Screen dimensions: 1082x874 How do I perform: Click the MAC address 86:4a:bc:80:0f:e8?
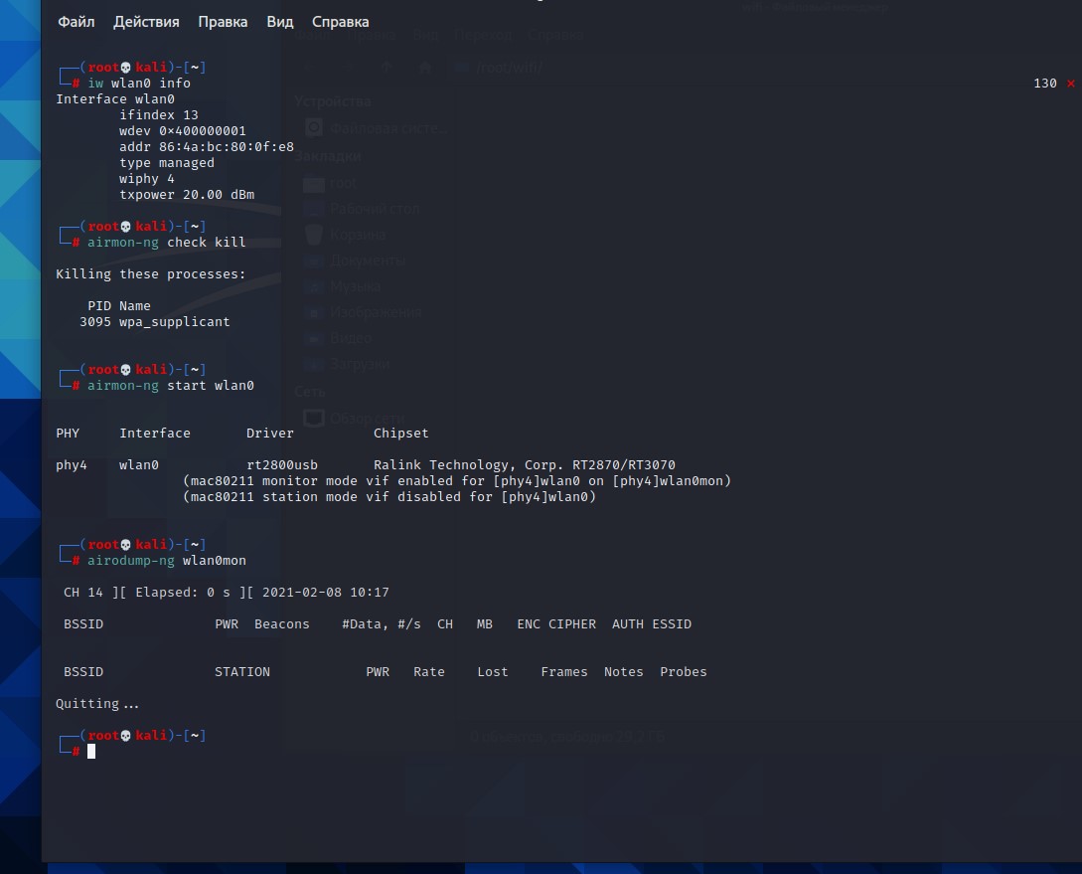point(226,147)
